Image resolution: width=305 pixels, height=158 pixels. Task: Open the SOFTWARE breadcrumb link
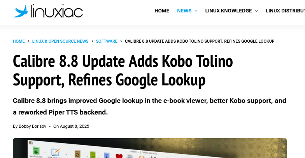tap(107, 41)
